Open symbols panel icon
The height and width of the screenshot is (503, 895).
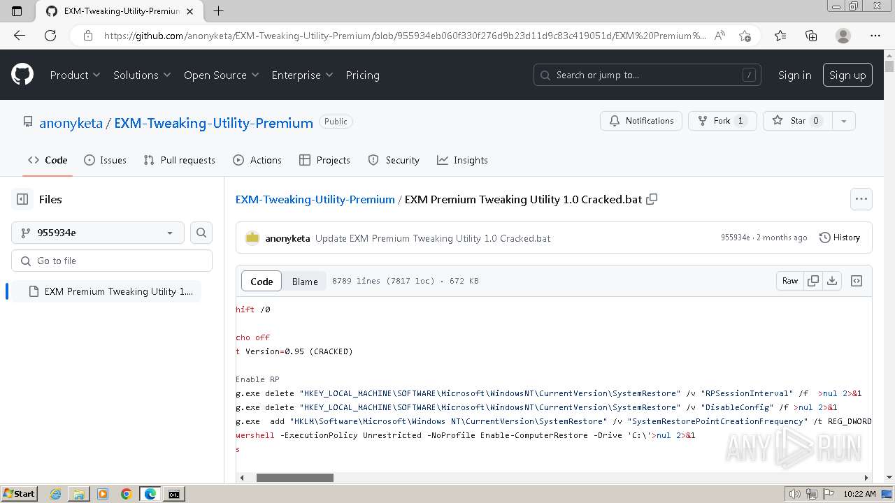[x=857, y=281]
